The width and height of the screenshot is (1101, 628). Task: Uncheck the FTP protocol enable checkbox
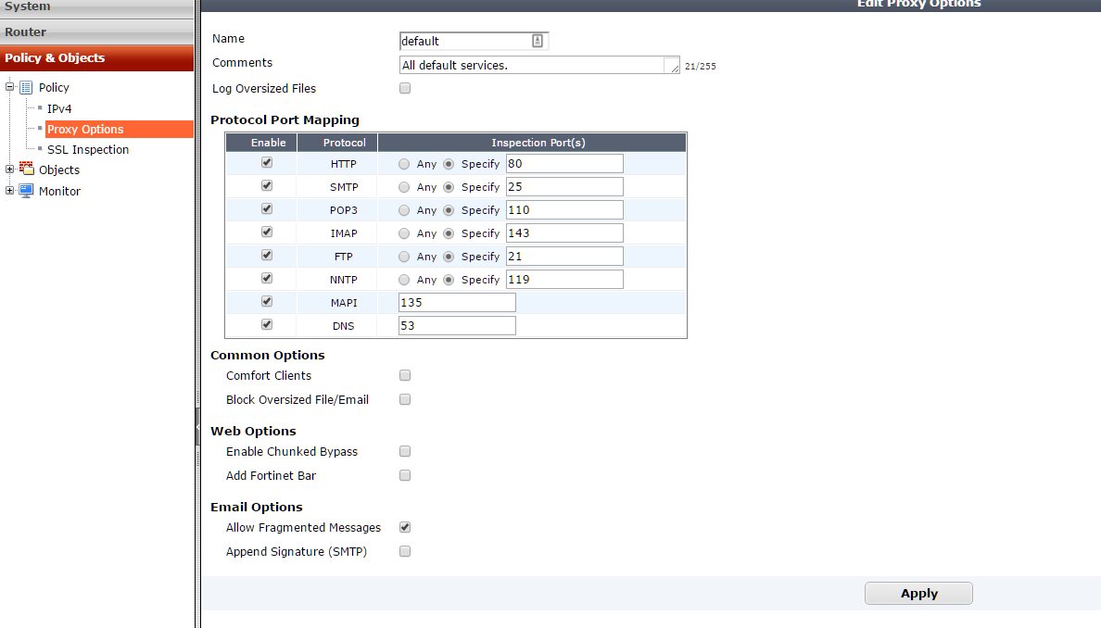pyautogui.click(x=267, y=255)
